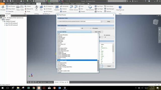This screenshot has height=90, width=161.
Task: Expand the [T2] 2D Contour3 node
Action: [x=5, y=23]
